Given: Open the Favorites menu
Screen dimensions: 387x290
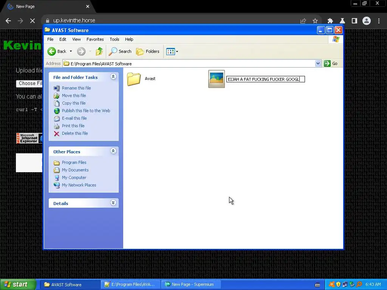Looking at the screenshot, I should 95,39.
